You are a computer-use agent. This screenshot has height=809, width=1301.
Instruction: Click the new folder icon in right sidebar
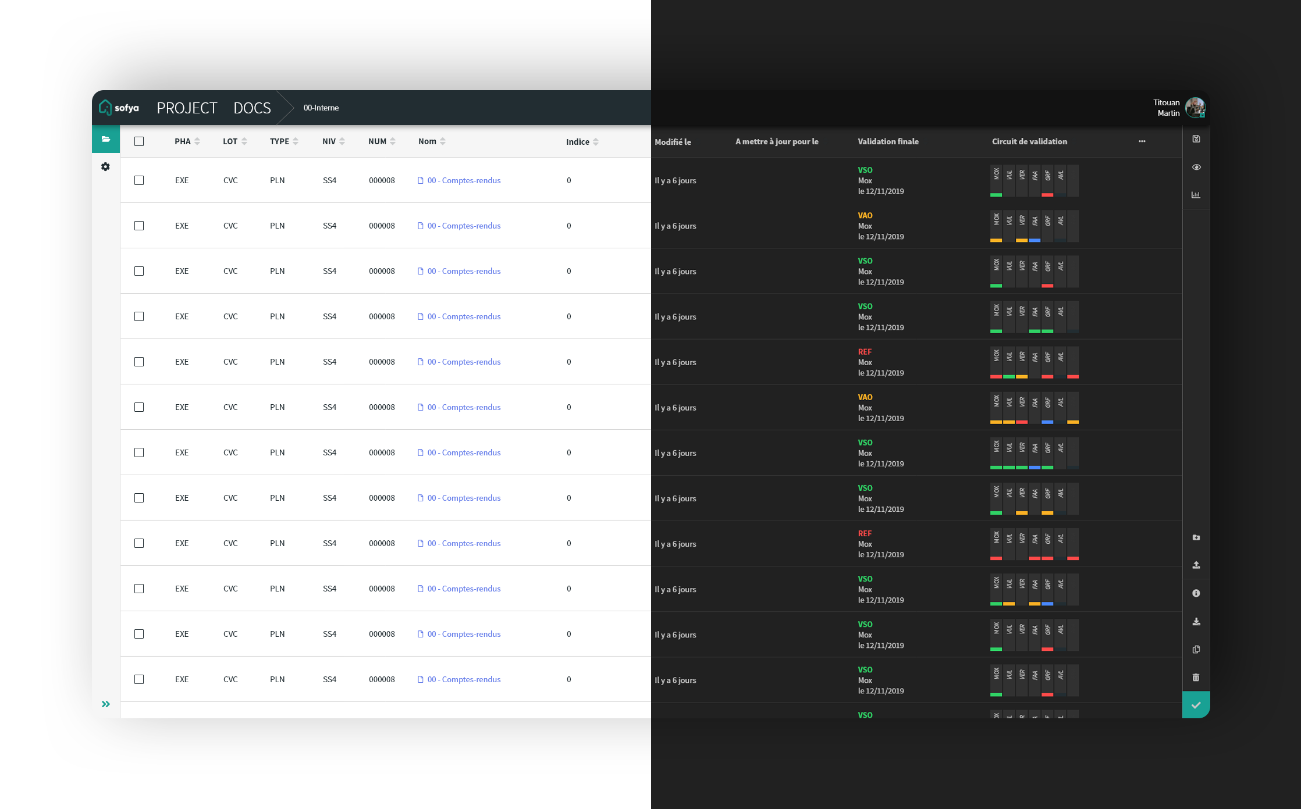click(1196, 537)
